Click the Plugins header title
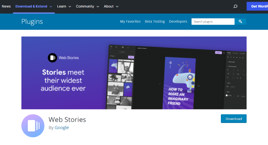Screen dimensions: 268x145 click(x=32, y=21)
